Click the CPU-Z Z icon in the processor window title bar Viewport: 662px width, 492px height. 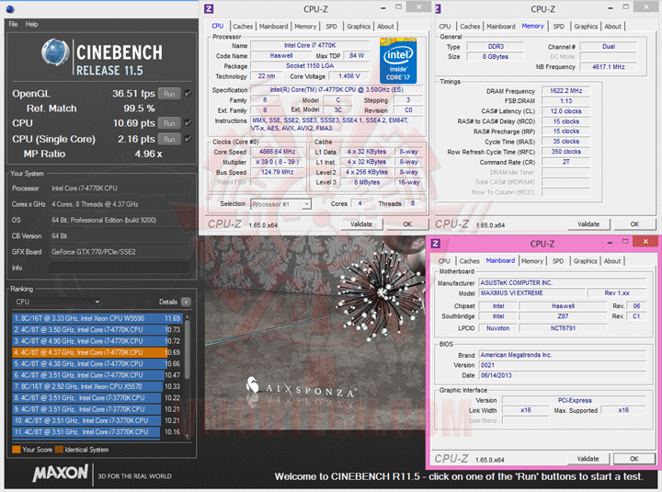click(x=209, y=8)
